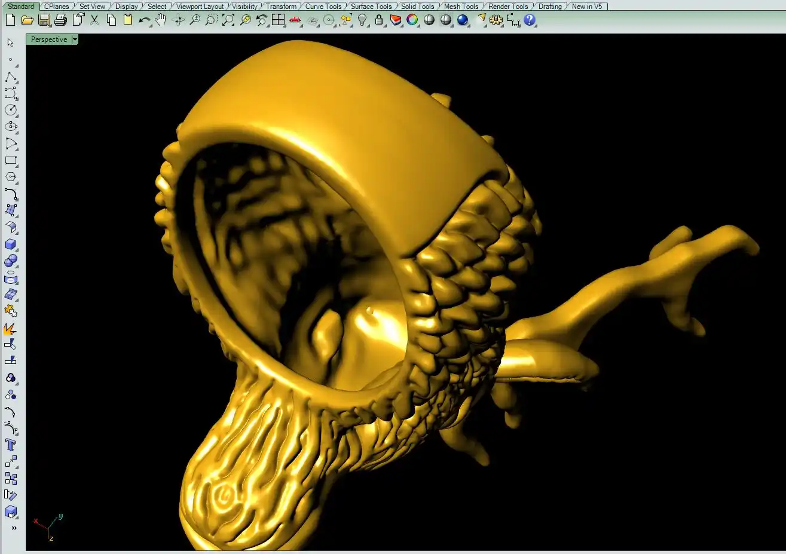Select the Text object tool

11,445
